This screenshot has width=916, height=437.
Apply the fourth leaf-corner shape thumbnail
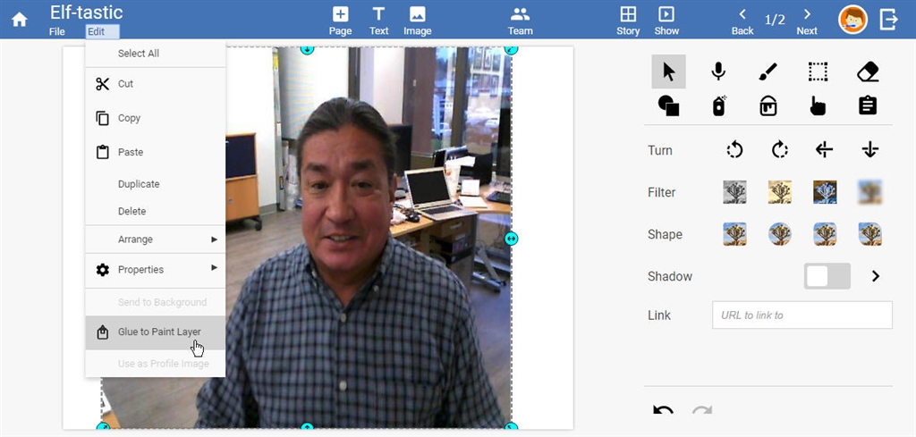coord(869,234)
